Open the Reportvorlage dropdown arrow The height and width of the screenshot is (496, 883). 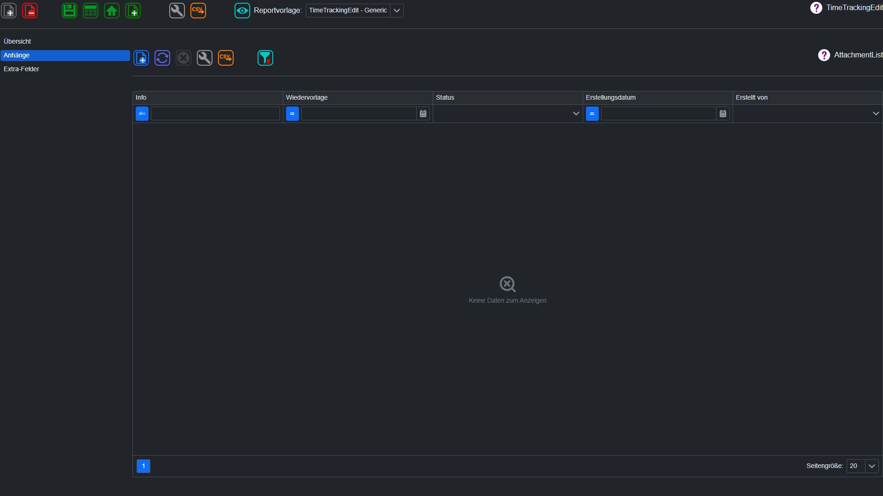tap(397, 11)
